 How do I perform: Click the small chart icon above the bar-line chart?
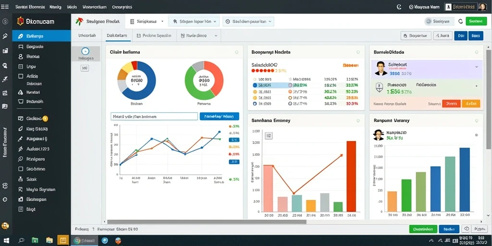(x=269, y=135)
